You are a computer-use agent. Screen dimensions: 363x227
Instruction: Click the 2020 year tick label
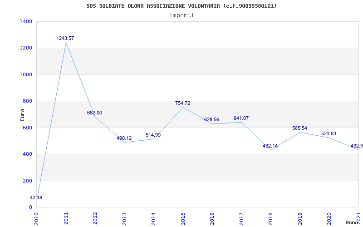click(329, 218)
